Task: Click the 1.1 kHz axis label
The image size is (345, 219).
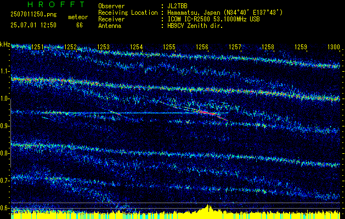Action: coord(5,71)
